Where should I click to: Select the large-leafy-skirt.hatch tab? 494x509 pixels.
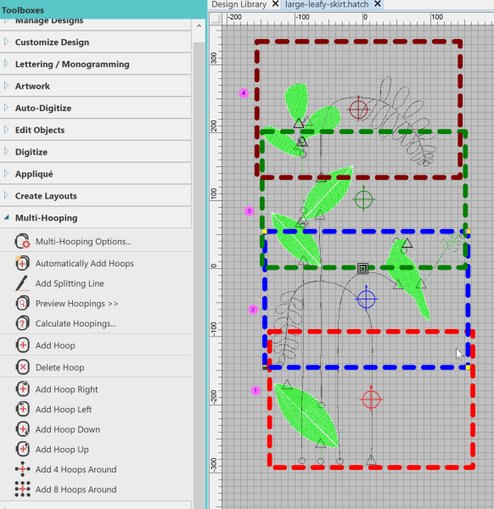(327, 4)
